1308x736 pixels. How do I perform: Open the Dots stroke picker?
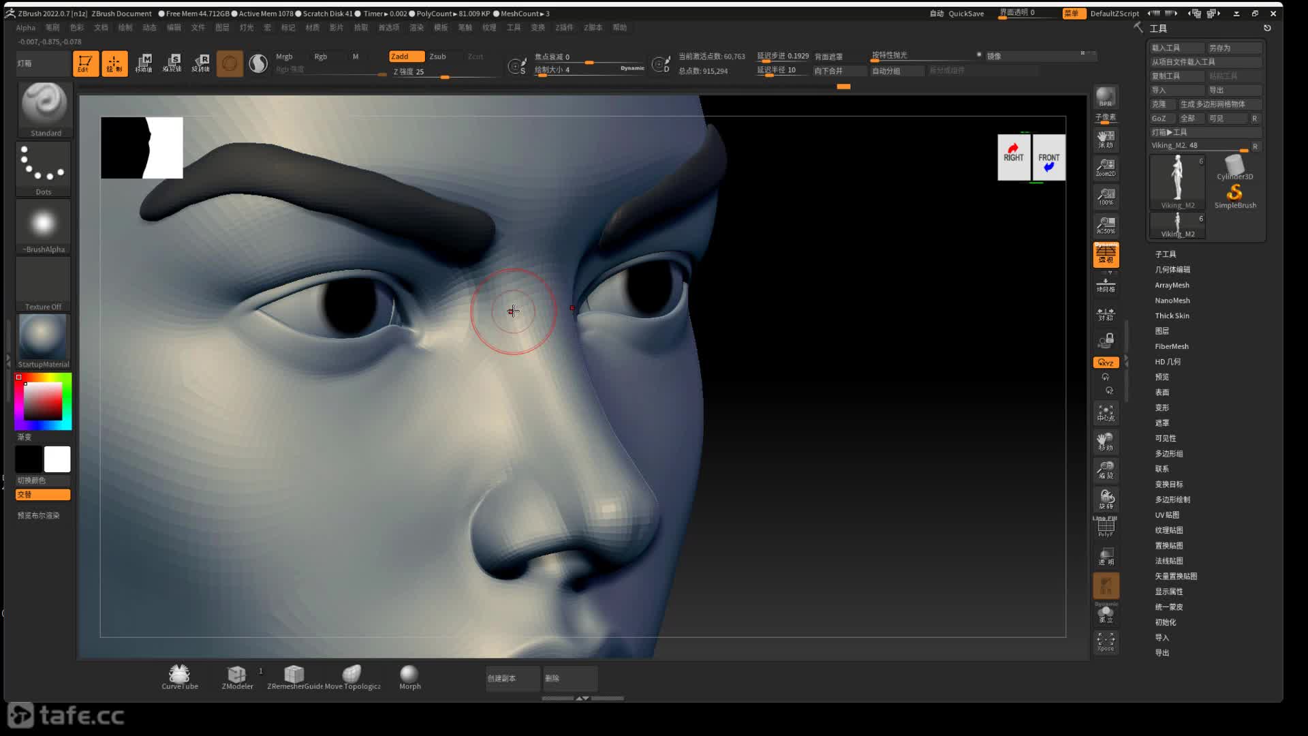tap(43, 168)
